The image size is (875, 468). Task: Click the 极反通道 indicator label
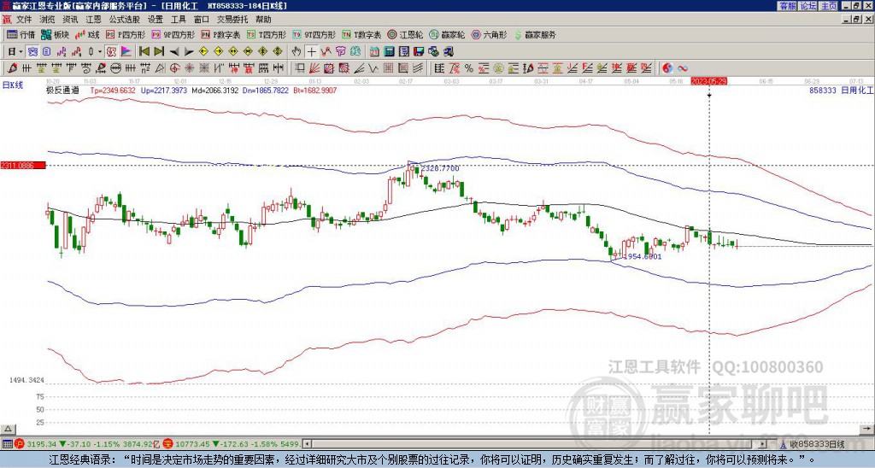pyautogui.click(x=62, y=90)
